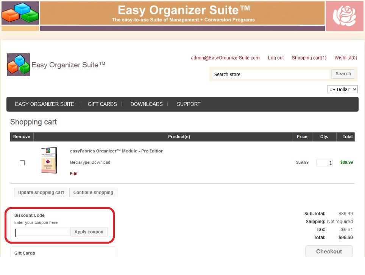Click the discount coupon code field

(42, 232)
